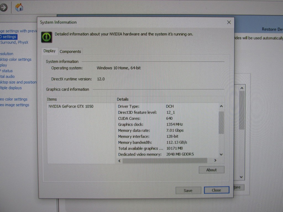The height and width of the screenshot is (212, 283).
Task: Click the green NVIDIA info icon
Action: pos(46,37)
